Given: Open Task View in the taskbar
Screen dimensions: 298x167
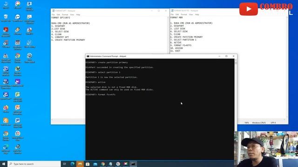Looking at the screenshot, I should (64, 164).
